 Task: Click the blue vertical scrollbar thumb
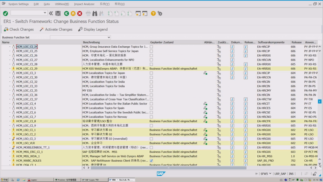pos(319,101)
